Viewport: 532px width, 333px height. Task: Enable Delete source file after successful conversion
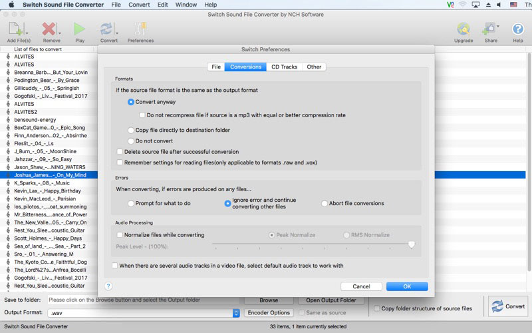point(120,152)
